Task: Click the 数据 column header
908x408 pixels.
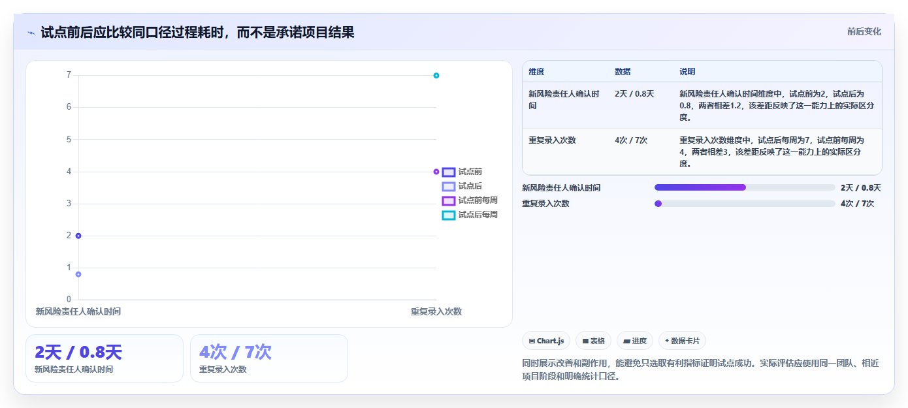Action: tap(623, 72)
